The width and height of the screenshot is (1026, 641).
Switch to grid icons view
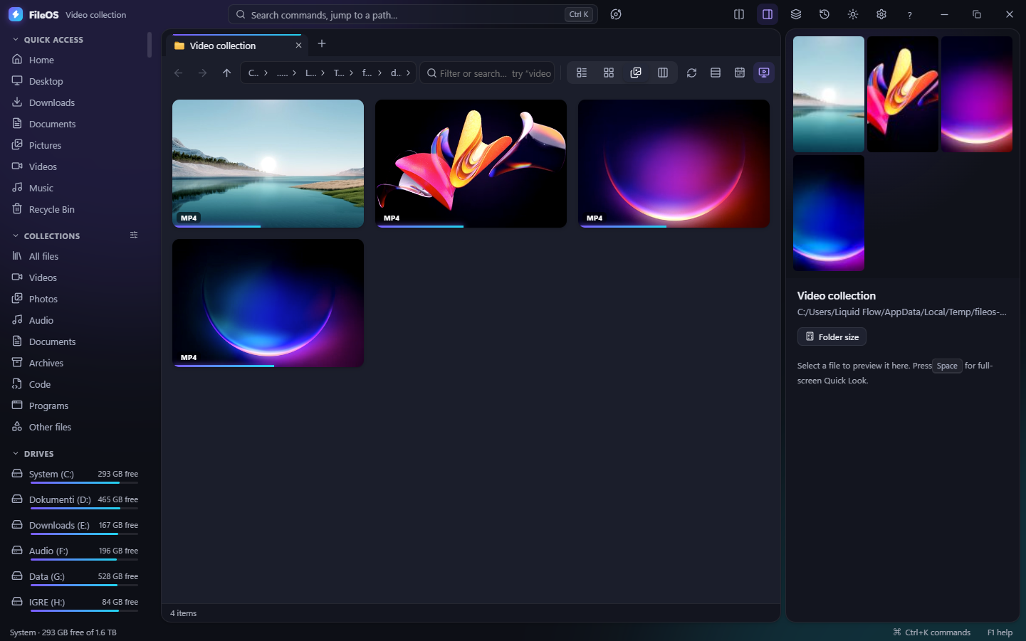[x=609, y=73]
